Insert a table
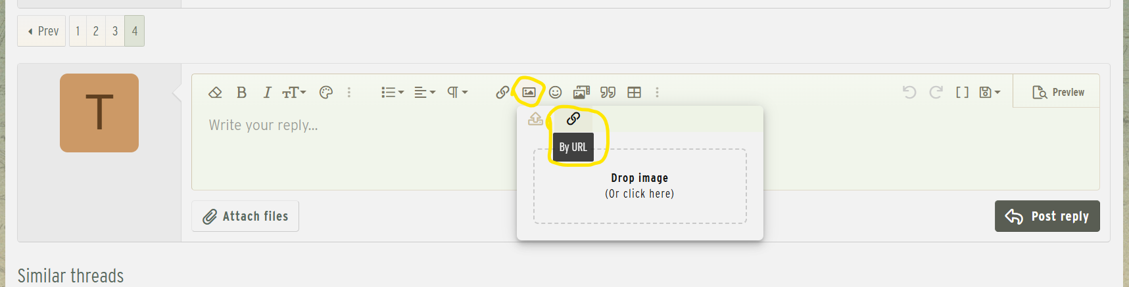 (x=634, y=93)
